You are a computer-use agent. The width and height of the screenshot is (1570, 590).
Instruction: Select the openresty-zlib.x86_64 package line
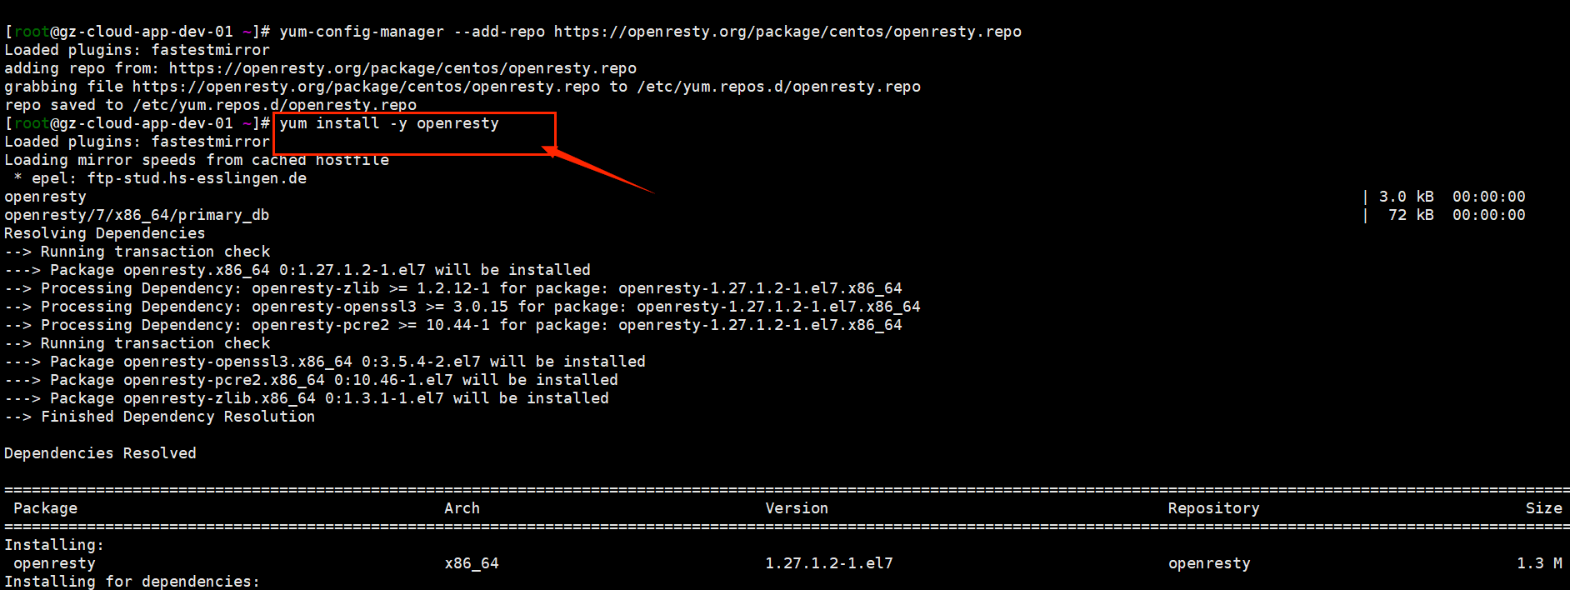(x=307, y=398)
